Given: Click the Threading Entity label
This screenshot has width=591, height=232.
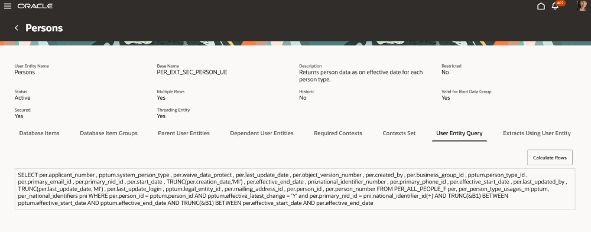Looking at the screenshot, I should coord(173,110).
